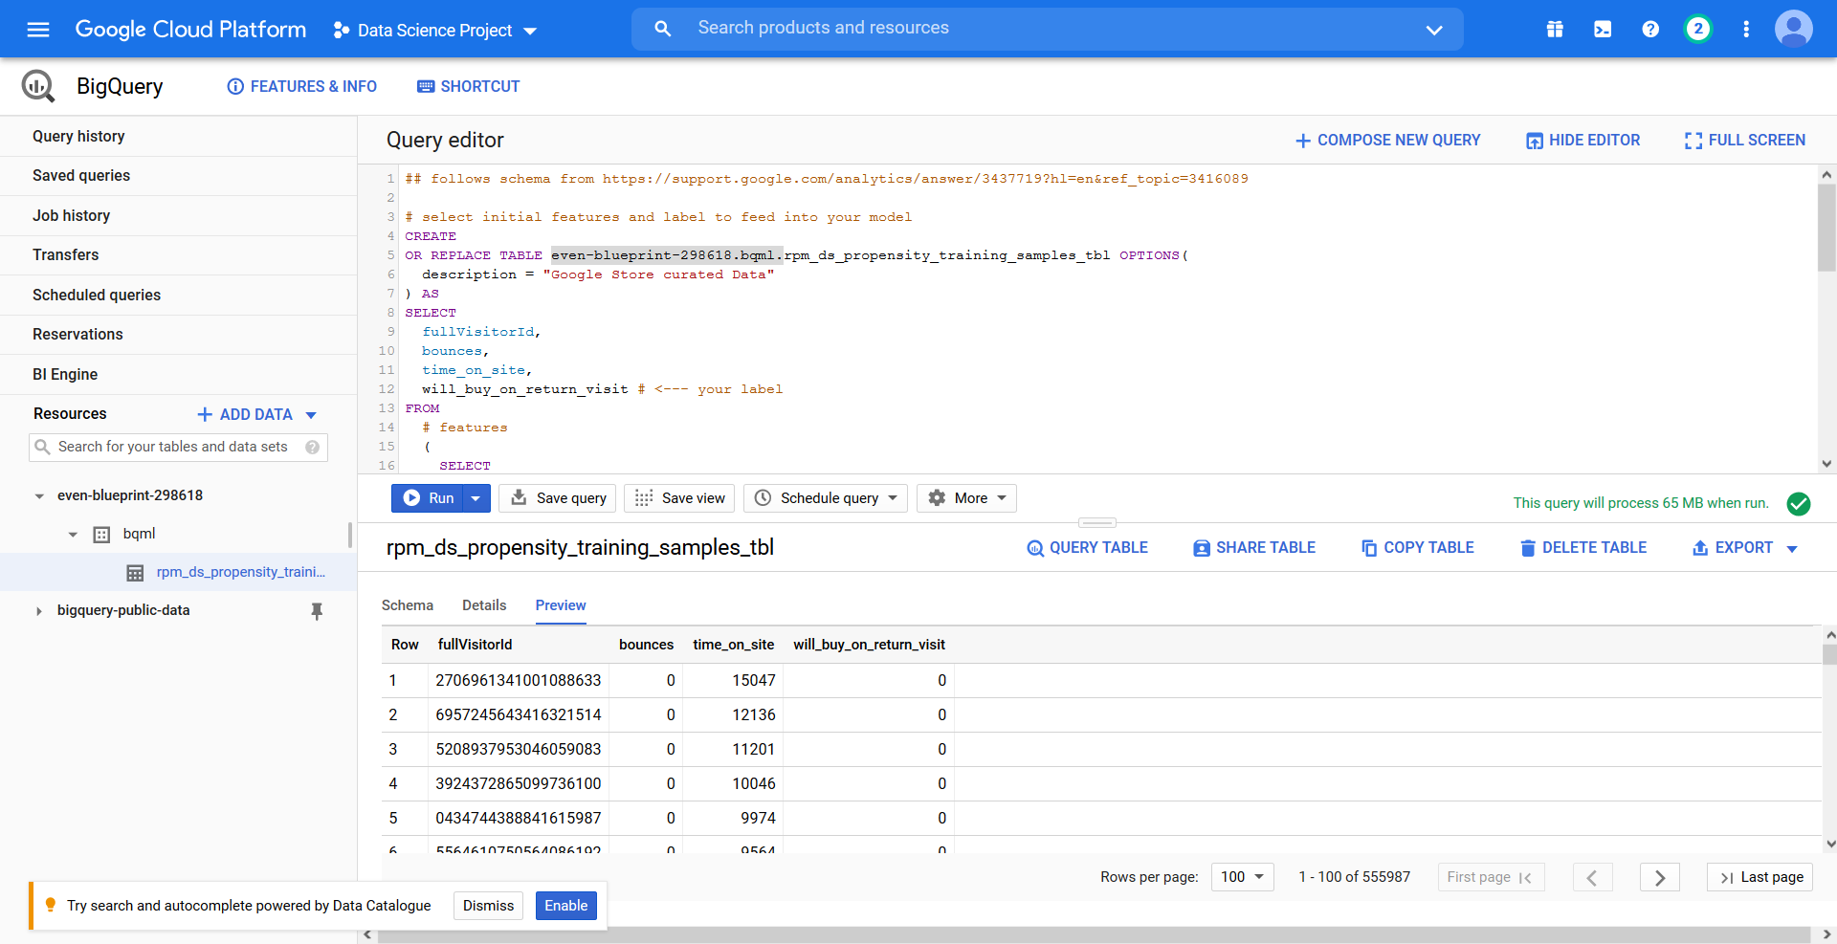
Task: Click preview table vertical scrollbar
Action: tap(1829, 654)
